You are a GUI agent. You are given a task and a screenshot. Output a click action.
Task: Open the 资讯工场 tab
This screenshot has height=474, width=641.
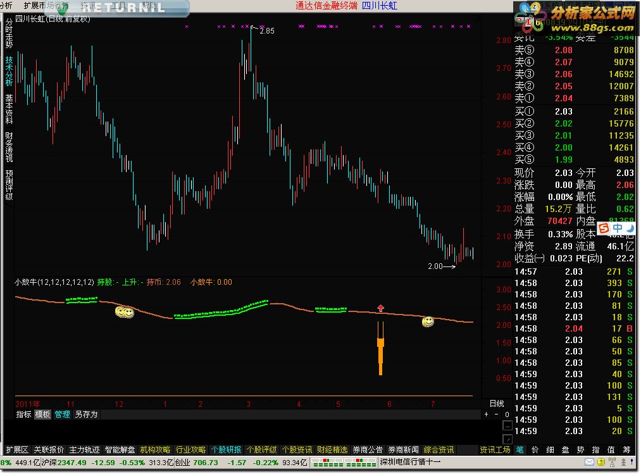point(495,450)
